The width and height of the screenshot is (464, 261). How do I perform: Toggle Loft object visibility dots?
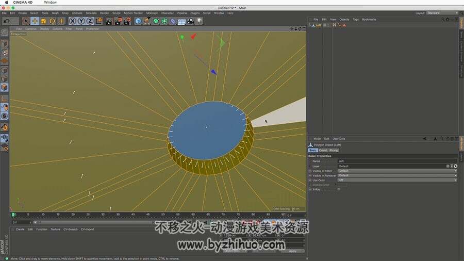click(x=328, y=25)
